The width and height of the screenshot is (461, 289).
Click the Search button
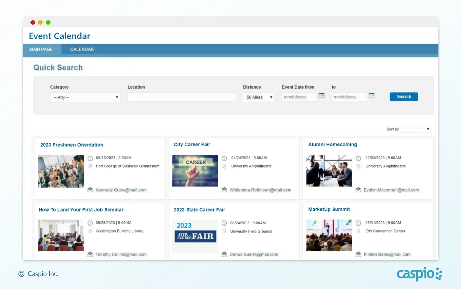click(x=404, y=97)
